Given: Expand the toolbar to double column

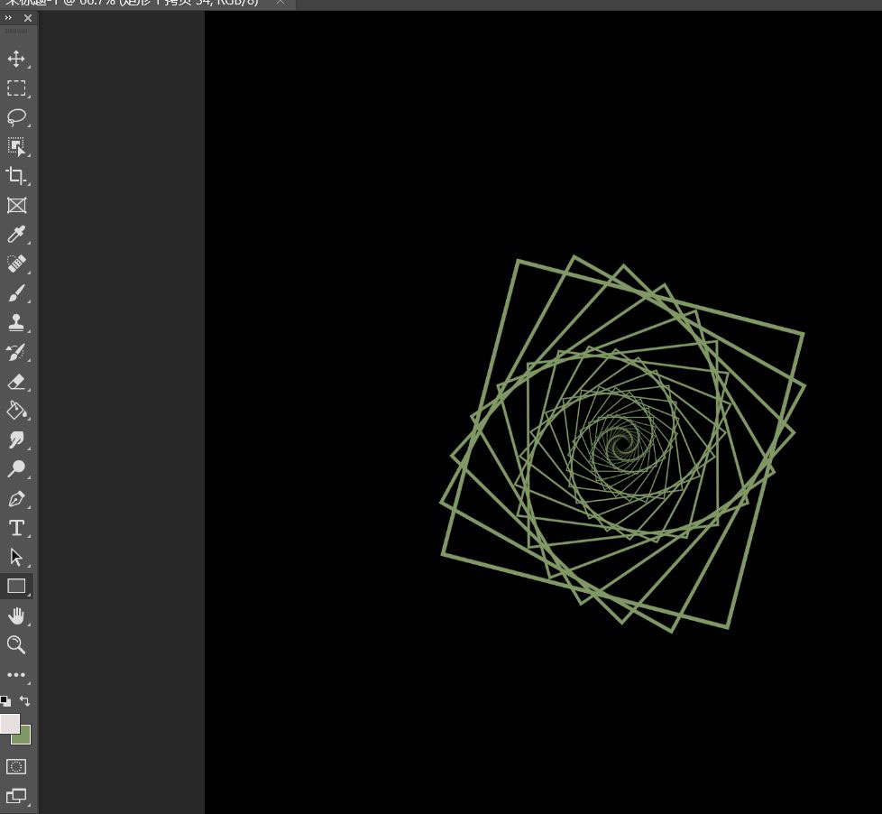Looking at the screenshot, I should 8,18.
